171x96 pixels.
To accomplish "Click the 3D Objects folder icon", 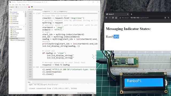I will (11, 16).
